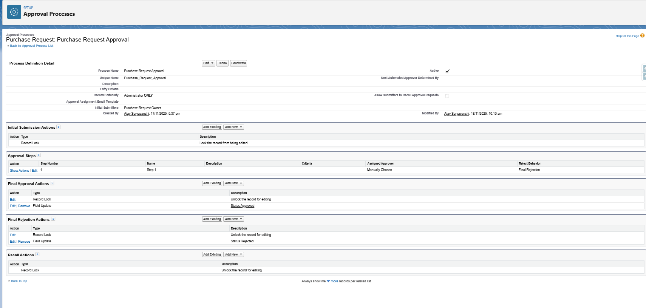Toggle Allow Submitters to Recall checkbox
The height and width of the screenshot is (308, 646).
[447, 96]
